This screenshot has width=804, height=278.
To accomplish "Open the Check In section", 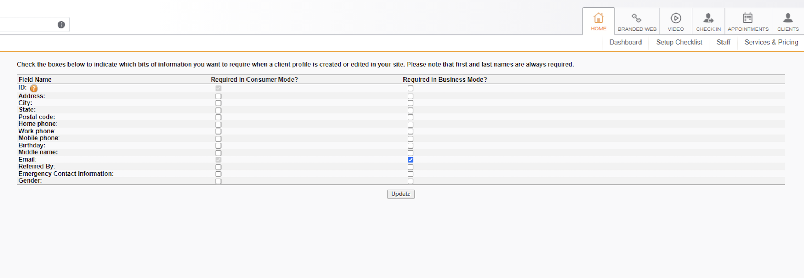I will pyautogui.click(x=708, y=22).
